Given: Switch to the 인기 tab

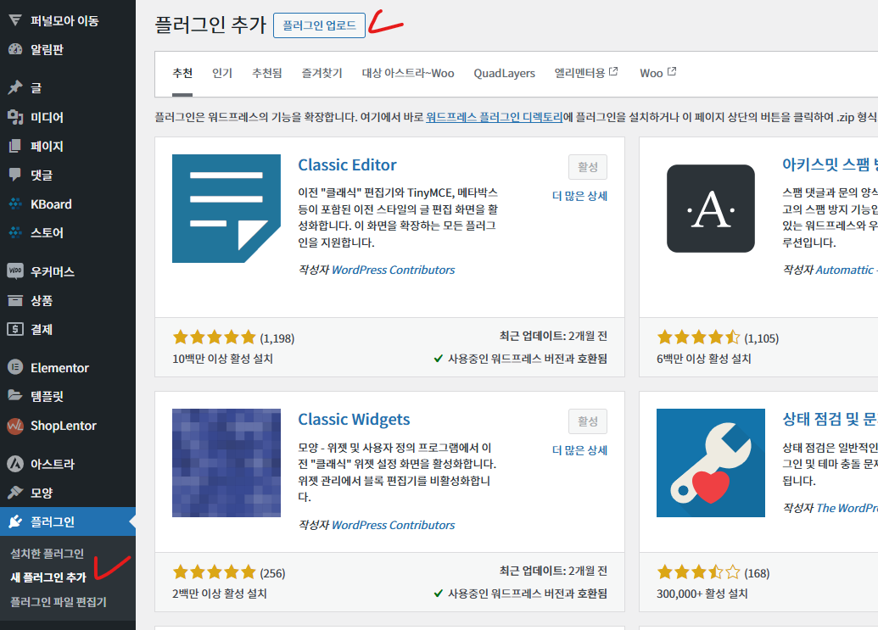Looking at the screenshot, I should pos(222,73).
